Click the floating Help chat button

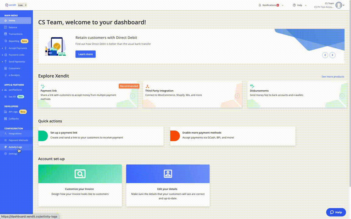[x=336, y=212]
